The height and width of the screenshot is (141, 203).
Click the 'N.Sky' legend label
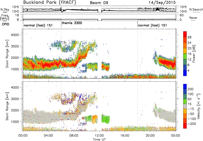pos(5,9)
